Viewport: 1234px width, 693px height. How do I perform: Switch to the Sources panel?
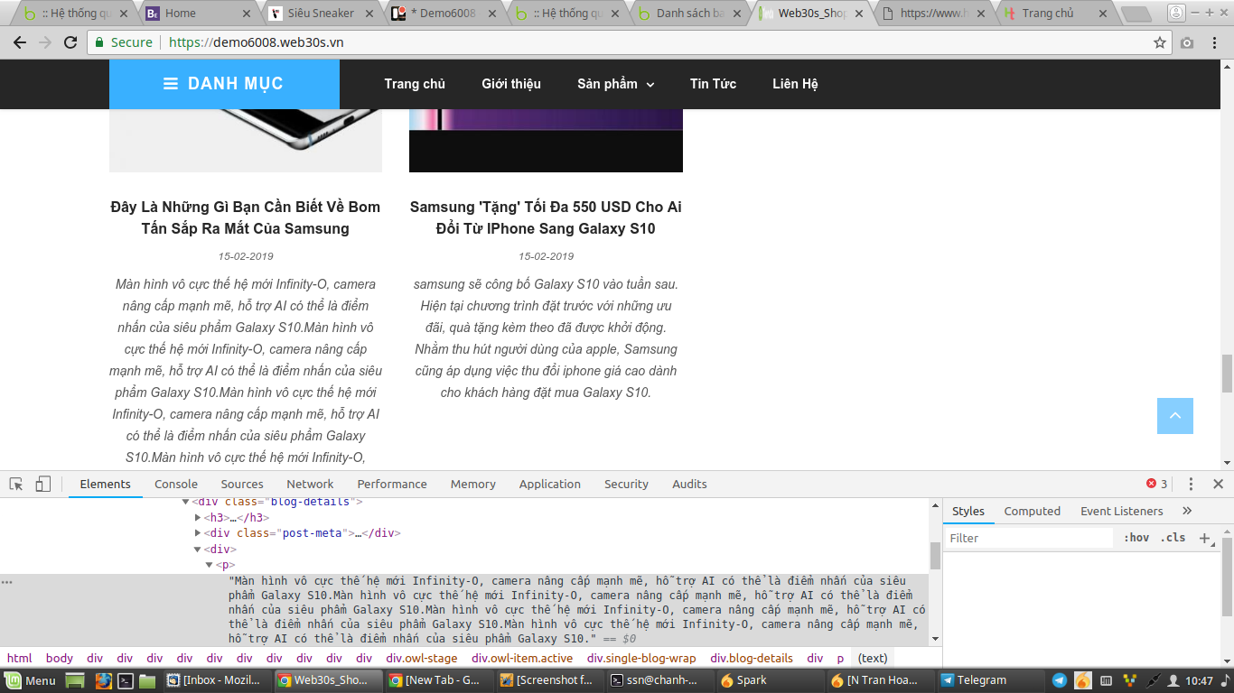(242, 485)
